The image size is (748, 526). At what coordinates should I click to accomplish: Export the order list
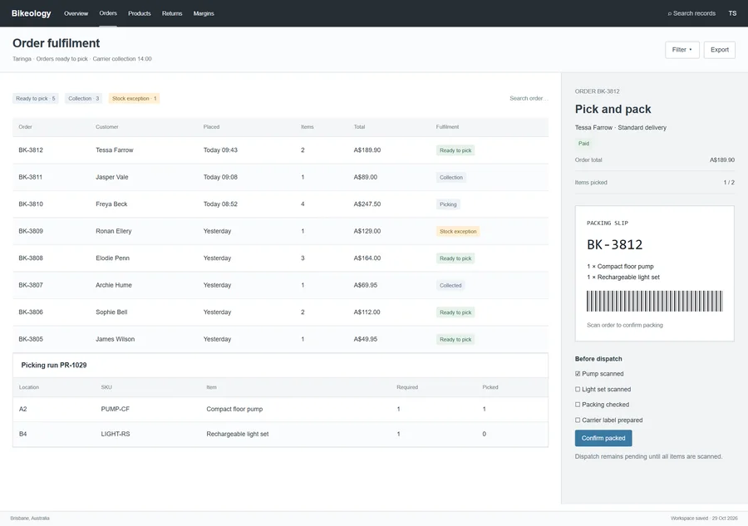(x=720, y=50)
